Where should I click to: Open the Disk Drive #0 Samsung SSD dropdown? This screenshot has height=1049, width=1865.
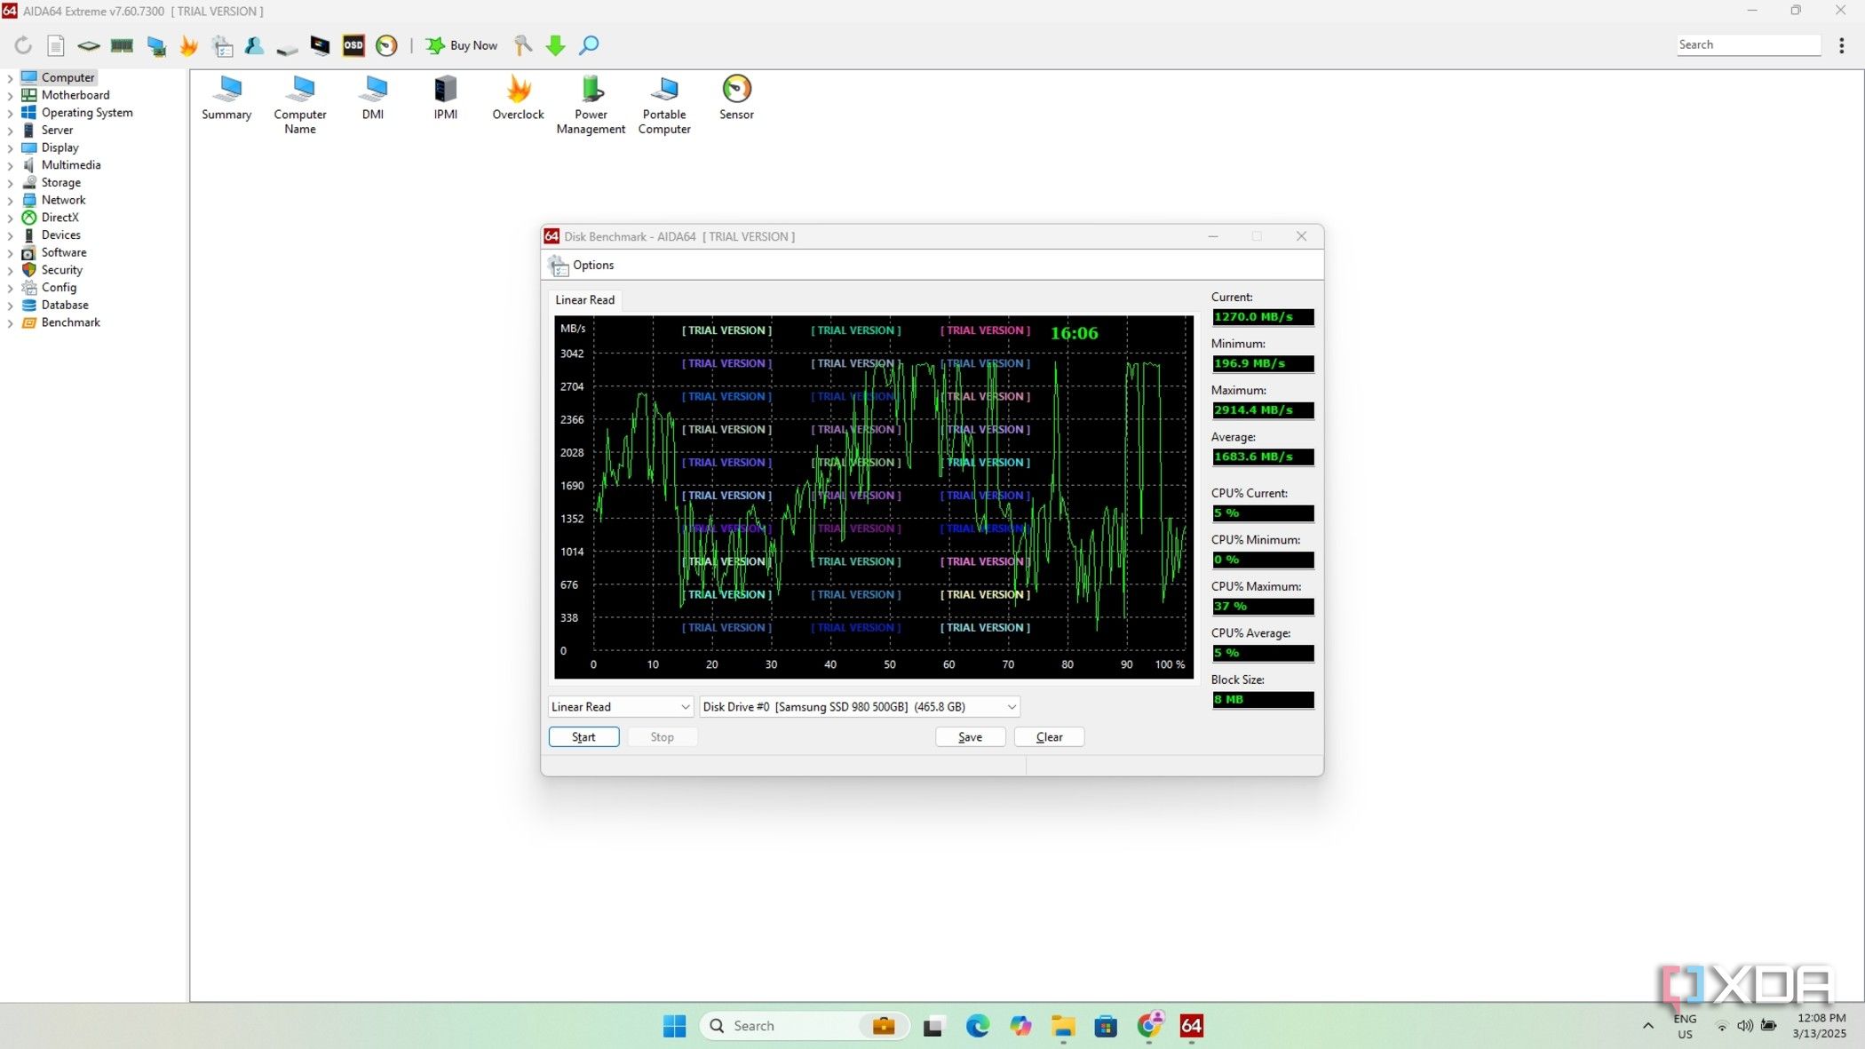pyautogui.click(x=859, y=707)
